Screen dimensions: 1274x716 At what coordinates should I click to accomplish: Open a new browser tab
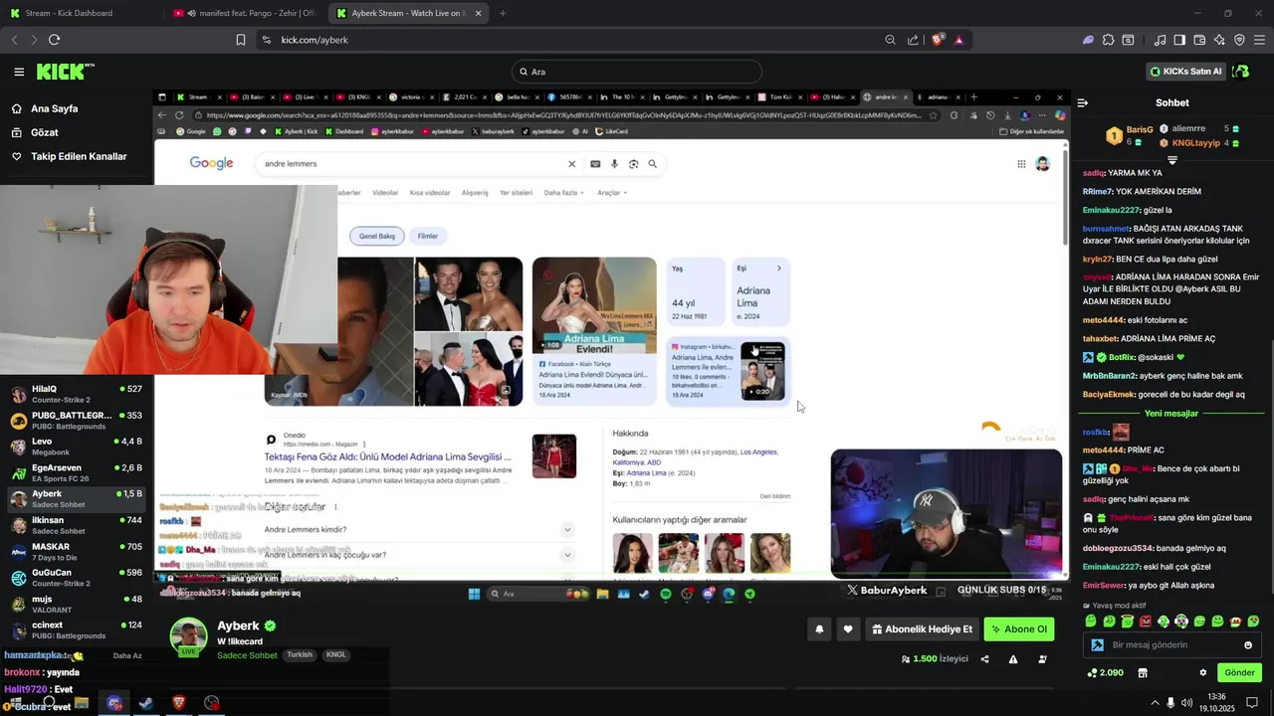pos(503,13)
